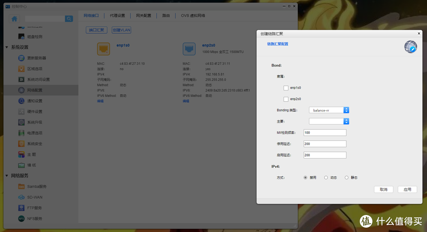Screen dimensions: 427x232
Task: Check the enp1s0 bond member checkbox
Action: click(x=286, y=88)
